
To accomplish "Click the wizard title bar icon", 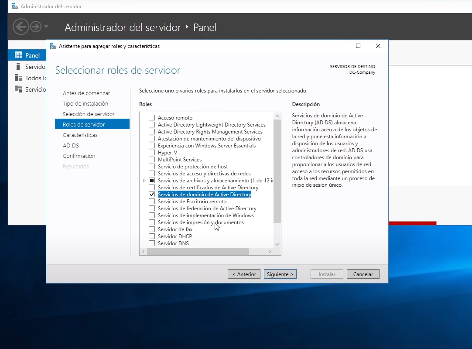I will (53, 46).
